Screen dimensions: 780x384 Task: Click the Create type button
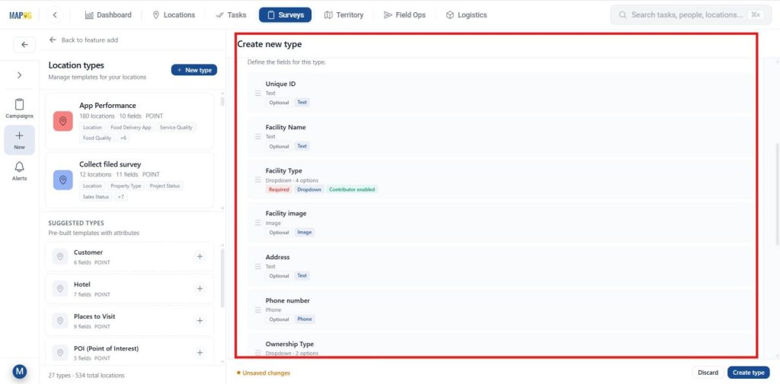[x=748, y=373]
